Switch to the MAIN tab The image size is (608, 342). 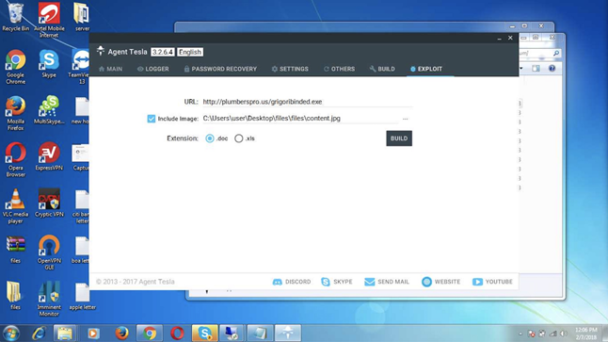[x=110, y=69]
